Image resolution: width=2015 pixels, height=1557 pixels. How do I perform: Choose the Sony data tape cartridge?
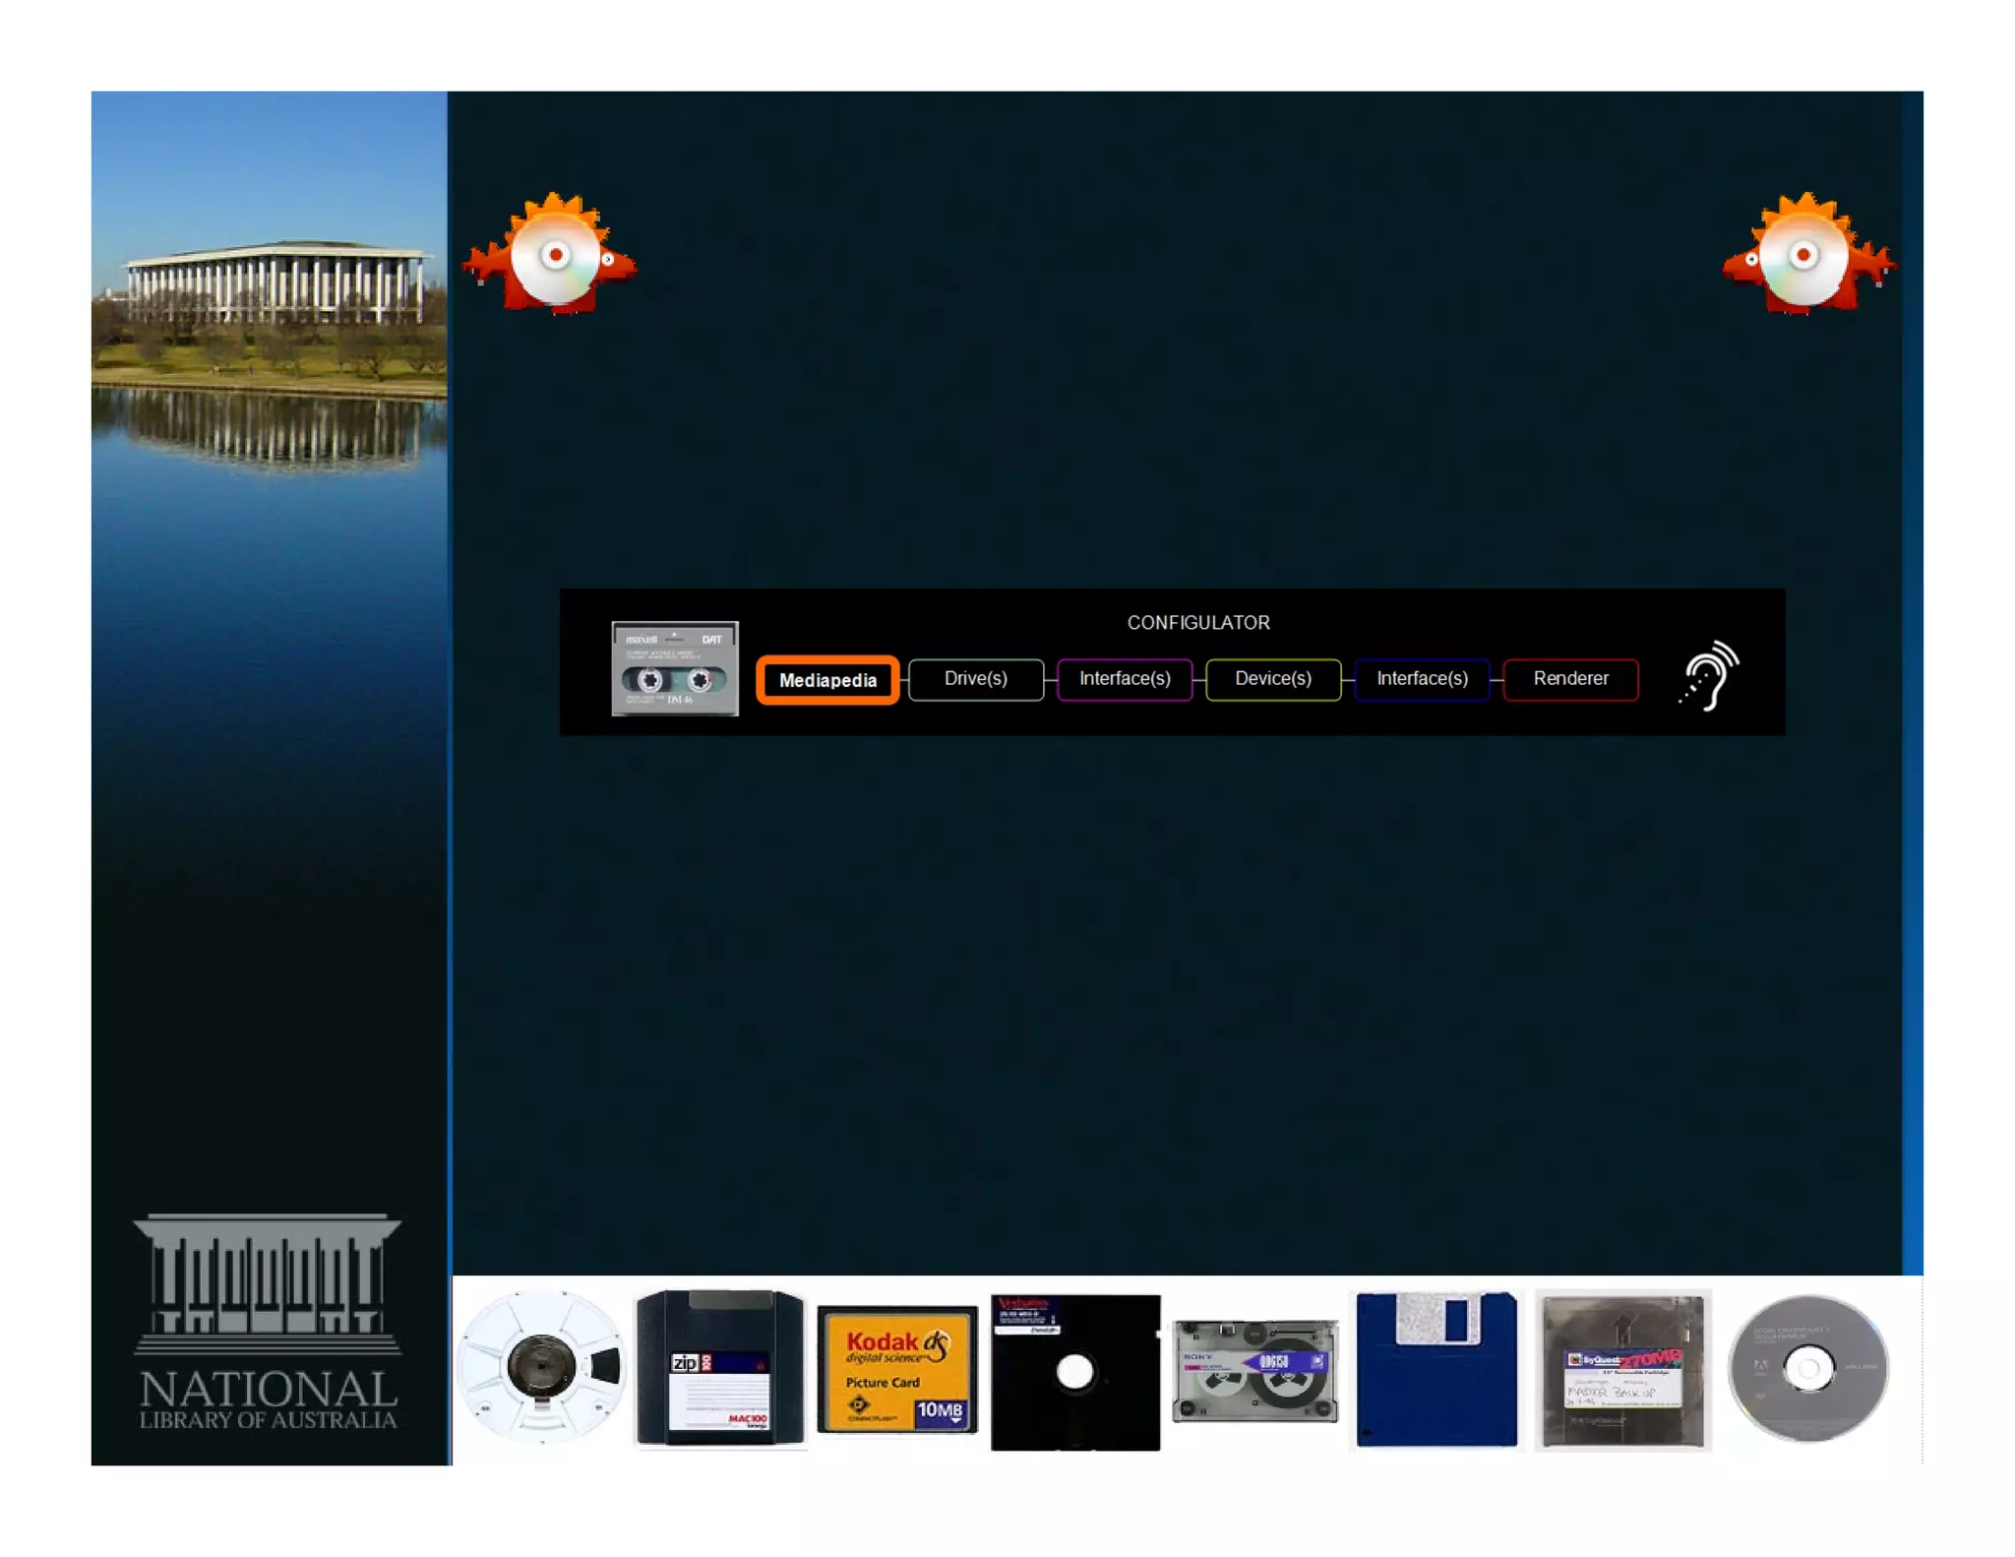(1255, 1371)
